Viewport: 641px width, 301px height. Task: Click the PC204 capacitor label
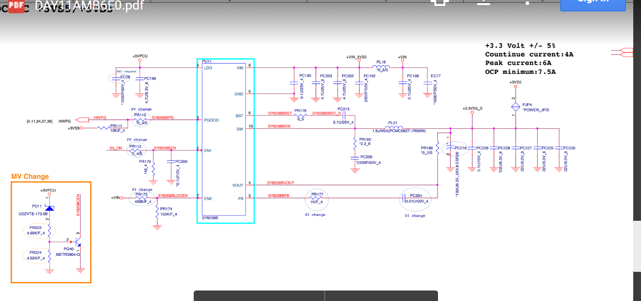pyautogui.click(x=416, y=195)
